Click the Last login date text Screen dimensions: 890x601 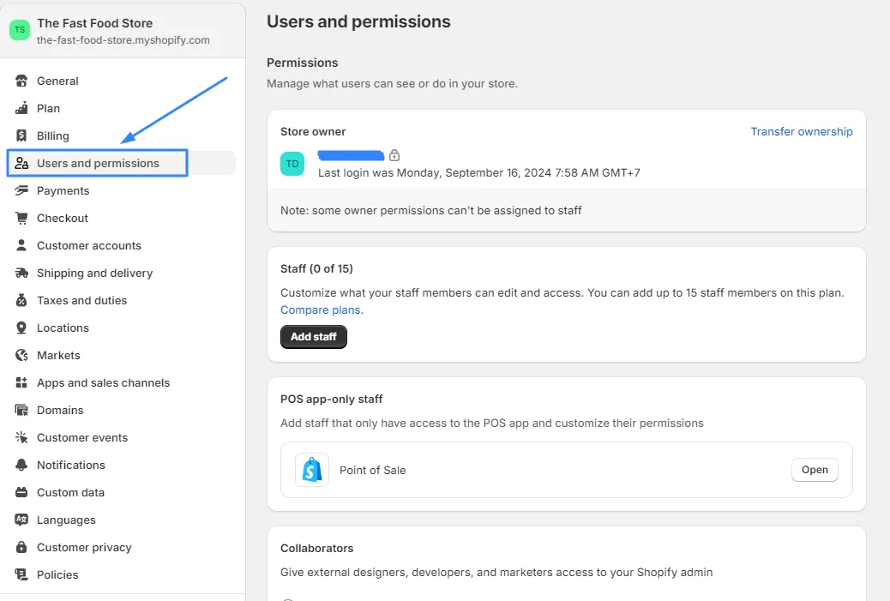479,172
